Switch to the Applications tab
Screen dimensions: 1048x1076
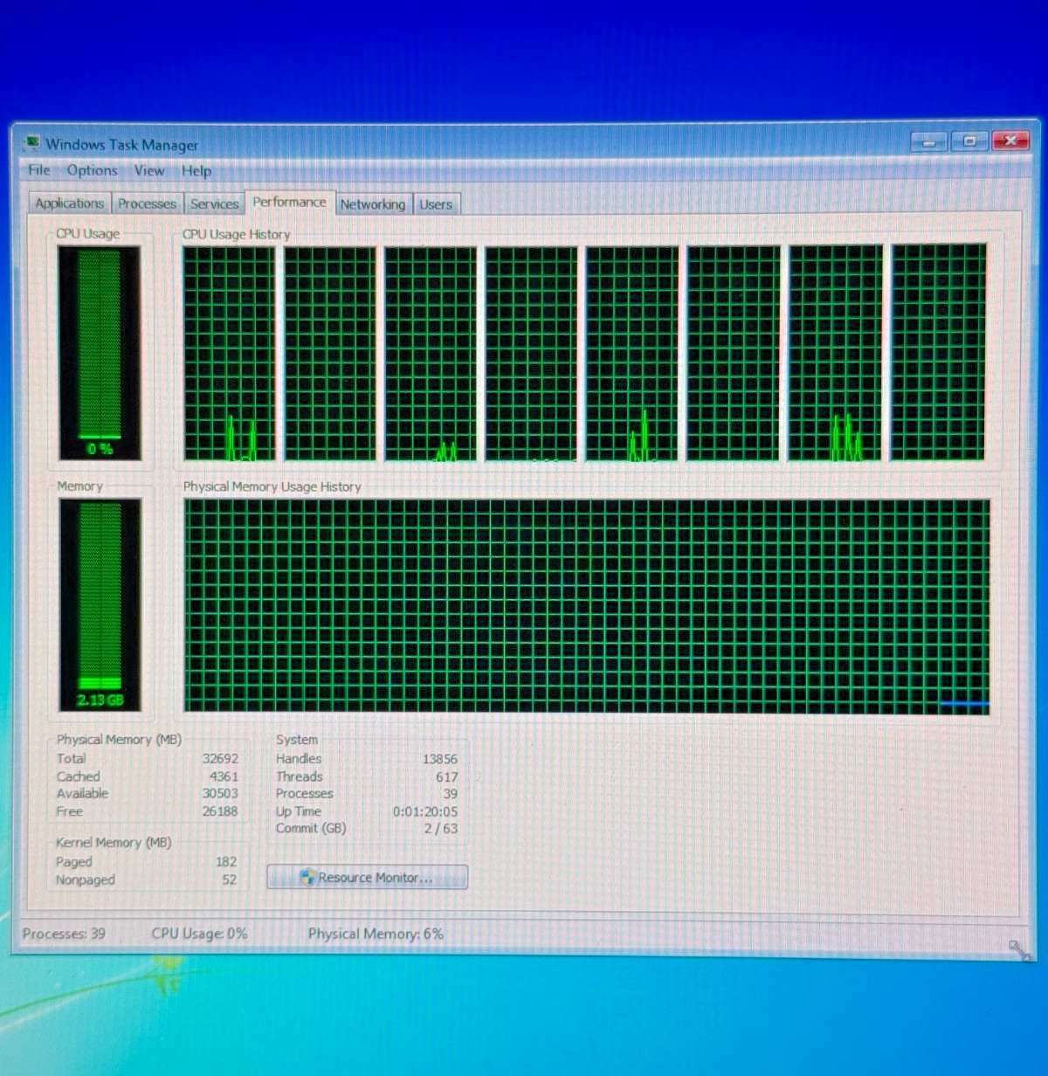[70, 203]
